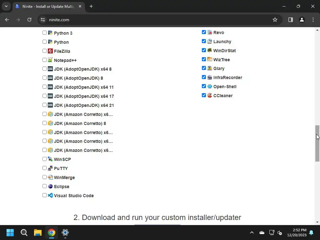The width and height of the screenshot is (320, 240).
Task: Open the tab search dropdown arrow
Action: click(6, 6)
